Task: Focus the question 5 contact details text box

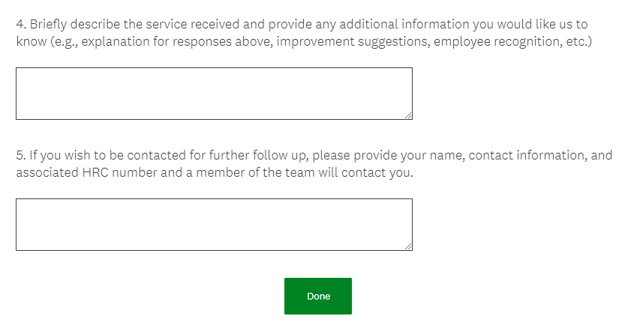Action: tap(214, 225)
